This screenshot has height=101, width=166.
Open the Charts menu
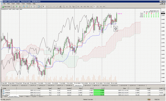tap(18, 4)
